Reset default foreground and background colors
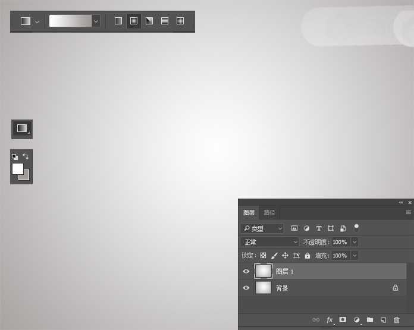The width and height of the screenshot is (414, 330). (15, 157)
